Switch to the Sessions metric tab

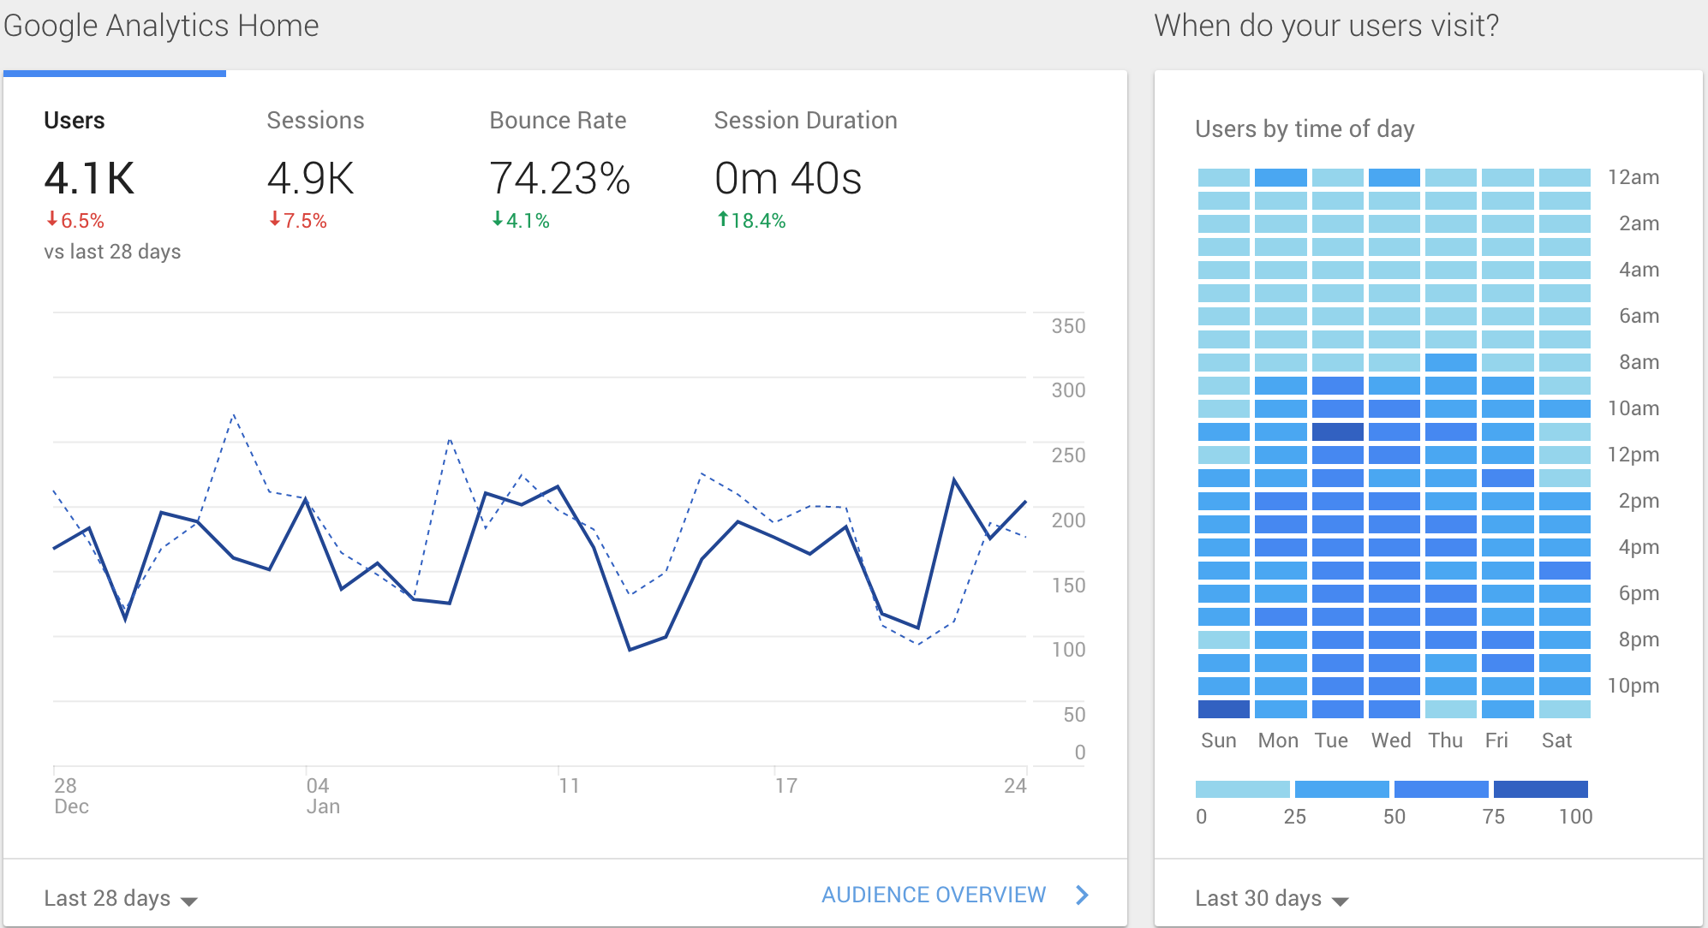315,121
